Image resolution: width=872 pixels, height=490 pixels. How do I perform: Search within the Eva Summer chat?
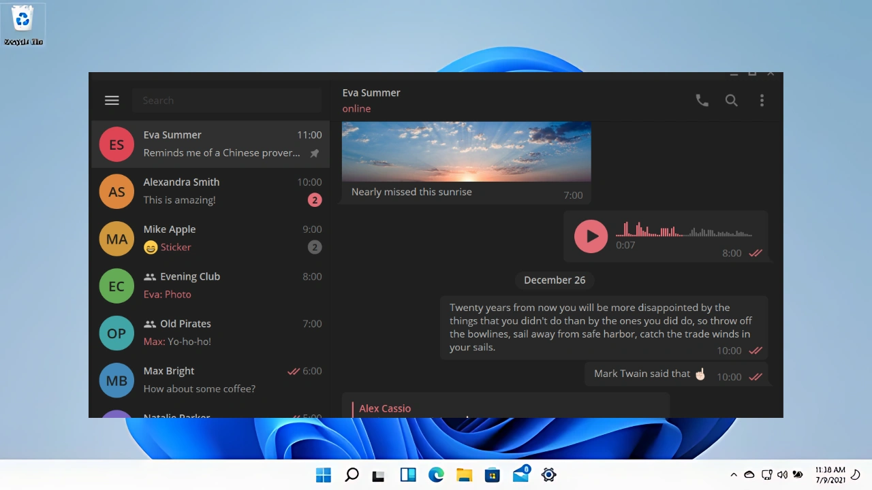point(732,100)
